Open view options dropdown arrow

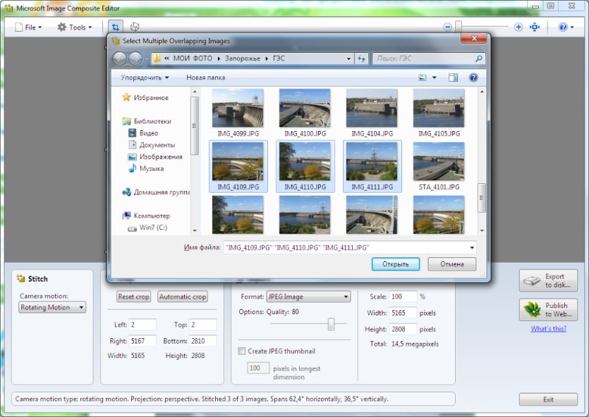click(435, 77)
